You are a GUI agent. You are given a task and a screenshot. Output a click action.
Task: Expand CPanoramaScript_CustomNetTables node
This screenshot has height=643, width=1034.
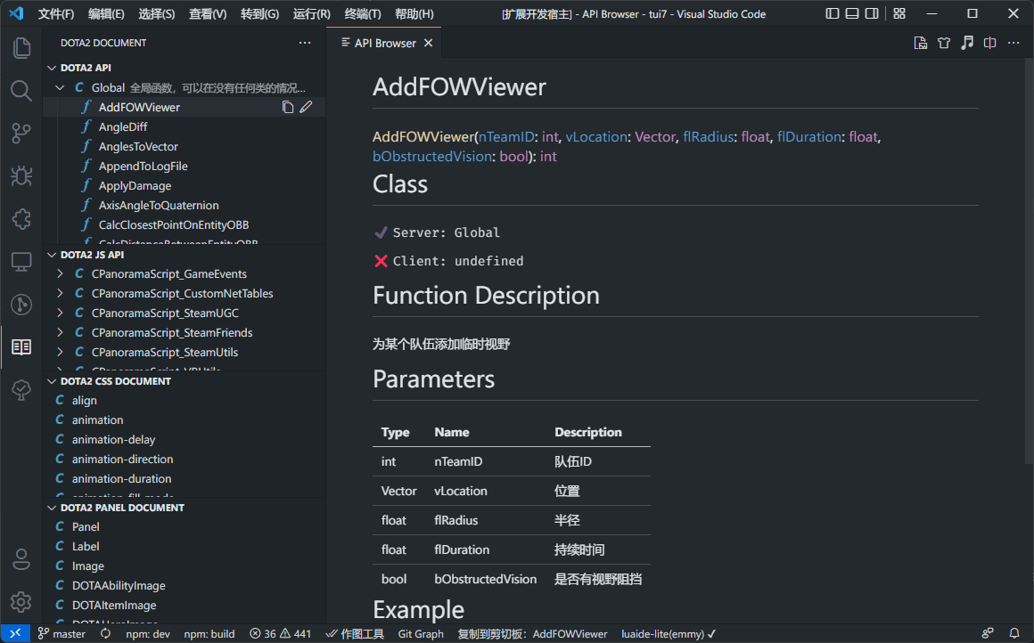click(x=60, y=294)
